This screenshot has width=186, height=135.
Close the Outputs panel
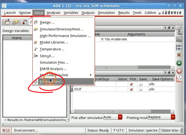173,73
